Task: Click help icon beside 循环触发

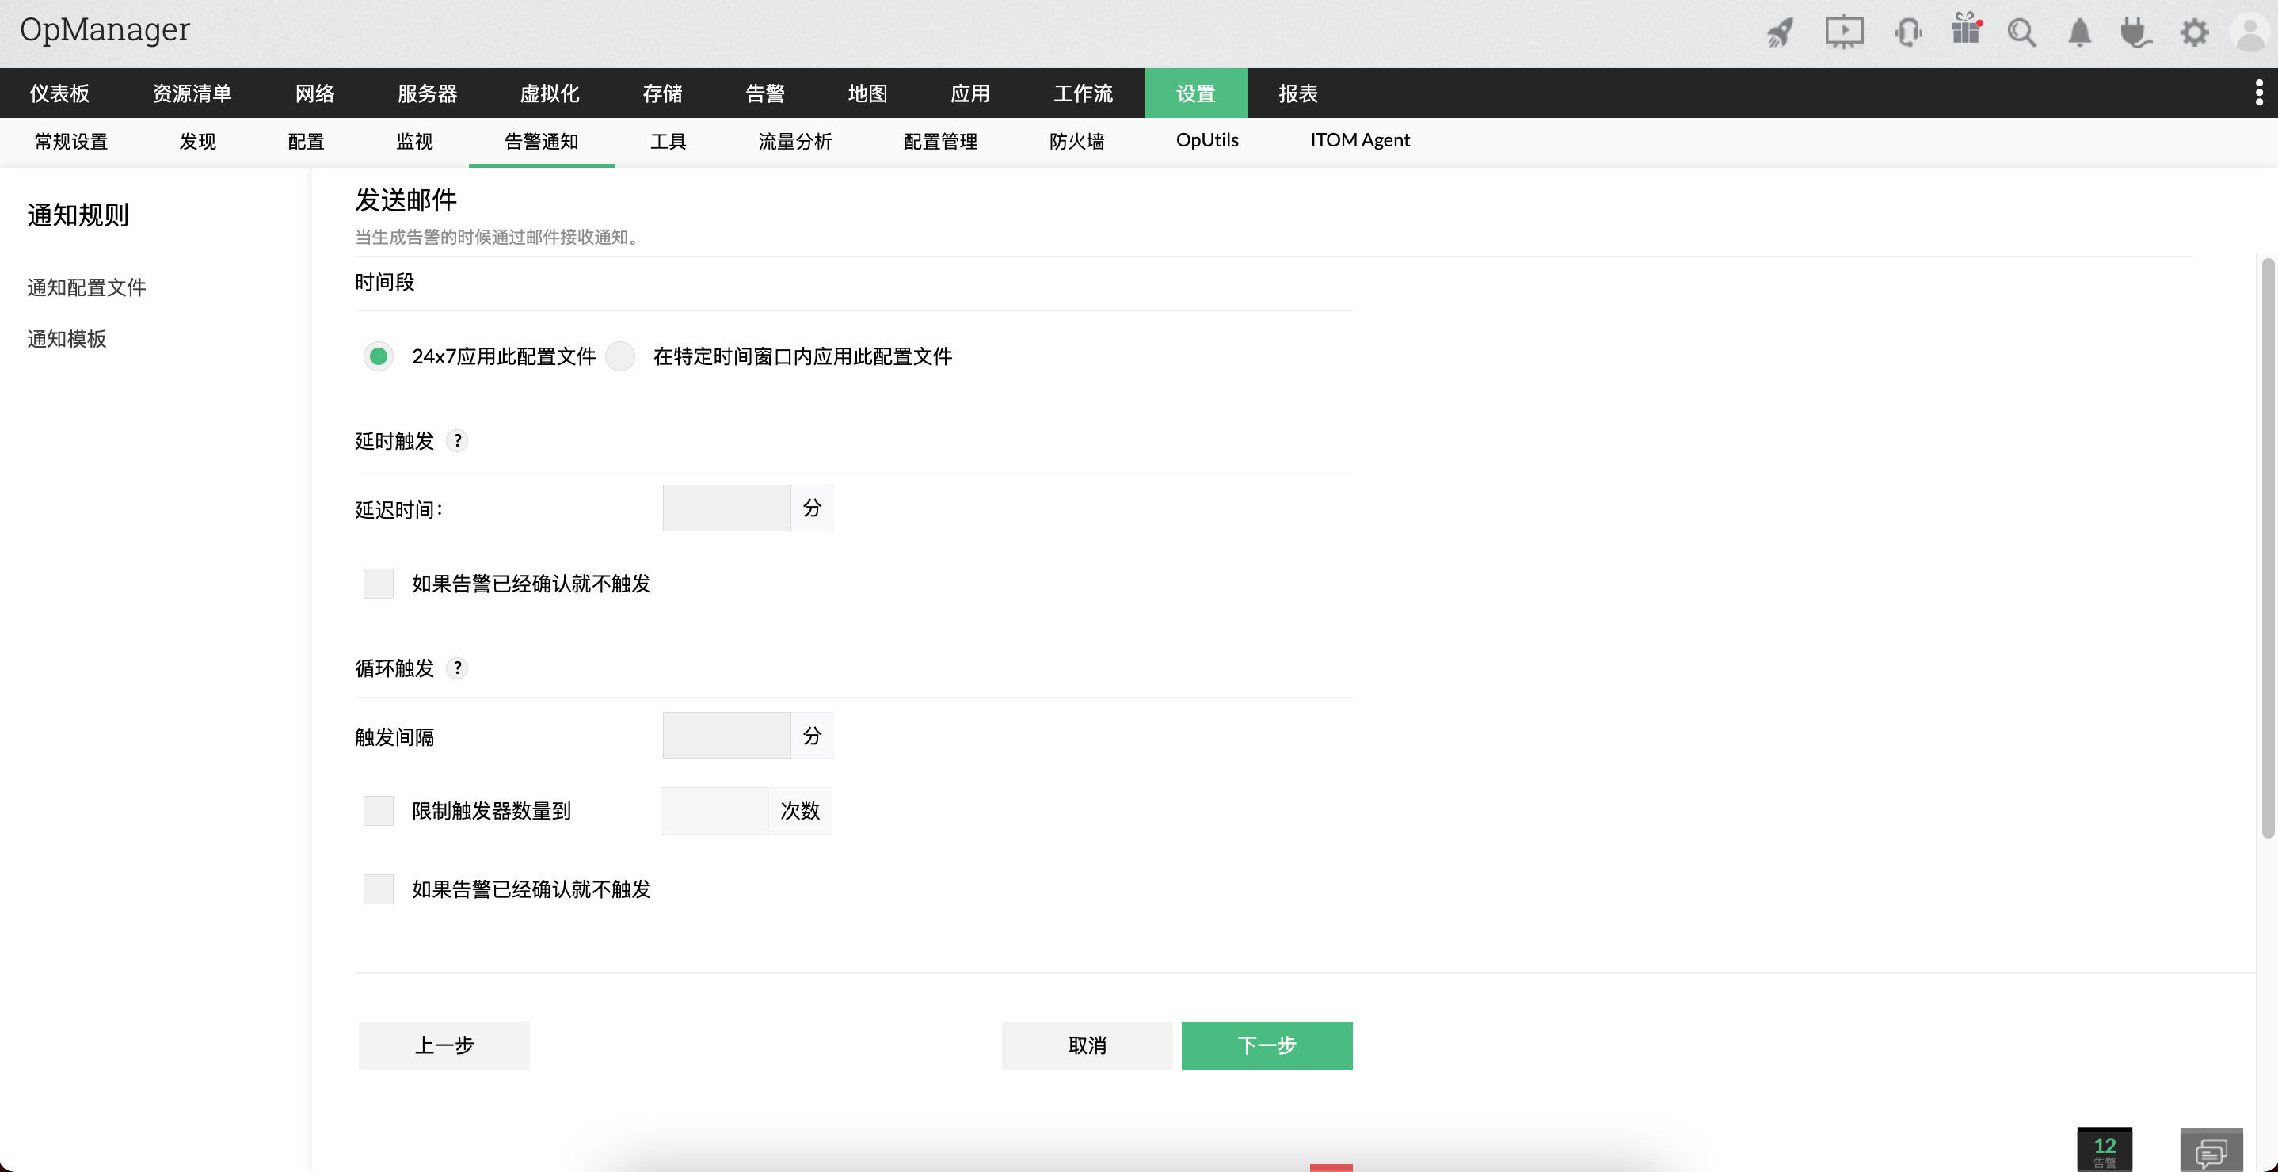Action: click(457, 668)
